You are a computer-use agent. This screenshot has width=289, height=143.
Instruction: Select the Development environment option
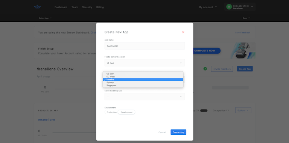(126, 112)
